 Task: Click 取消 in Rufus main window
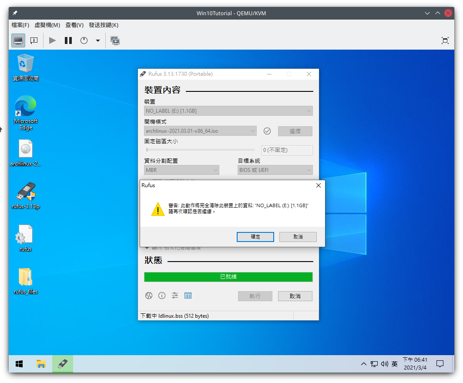295,296
